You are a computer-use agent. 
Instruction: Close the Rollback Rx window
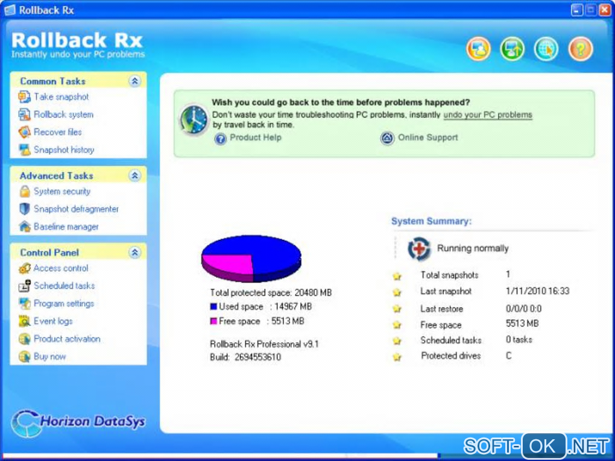tap(605, 10)
